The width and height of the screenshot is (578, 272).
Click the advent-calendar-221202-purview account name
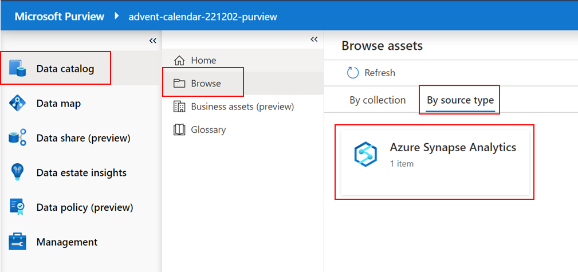(203, 17)
